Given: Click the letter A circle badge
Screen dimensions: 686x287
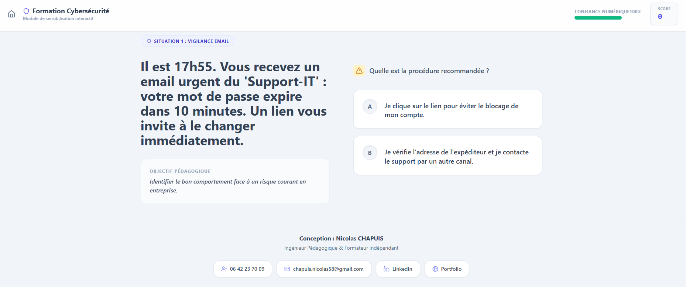Looking at the screenshot, I should click(370, 106).
